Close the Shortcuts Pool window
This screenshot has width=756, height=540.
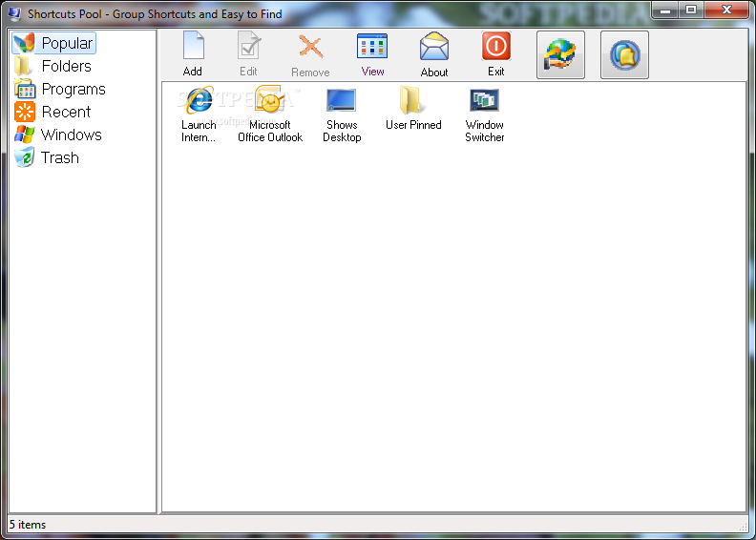click(x=726, y=10)
